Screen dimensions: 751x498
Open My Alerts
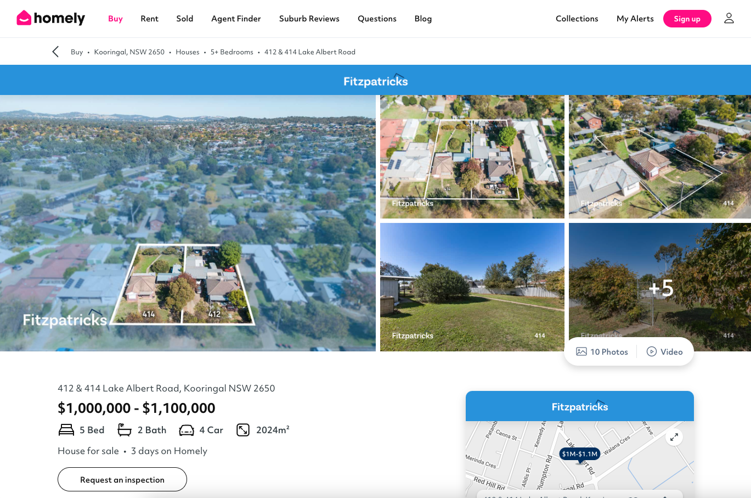[x=635, y=19]
